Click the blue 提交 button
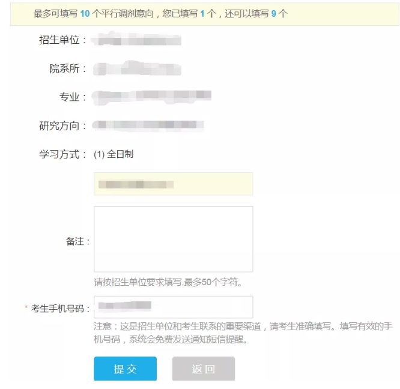Image resolution: width=400 pixels, height=389 pixels. coord(125,369)
